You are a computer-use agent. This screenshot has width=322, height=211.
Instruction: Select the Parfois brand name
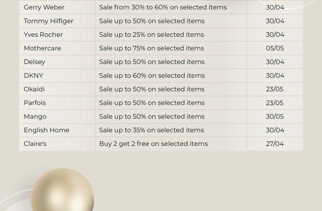[34, 103]
